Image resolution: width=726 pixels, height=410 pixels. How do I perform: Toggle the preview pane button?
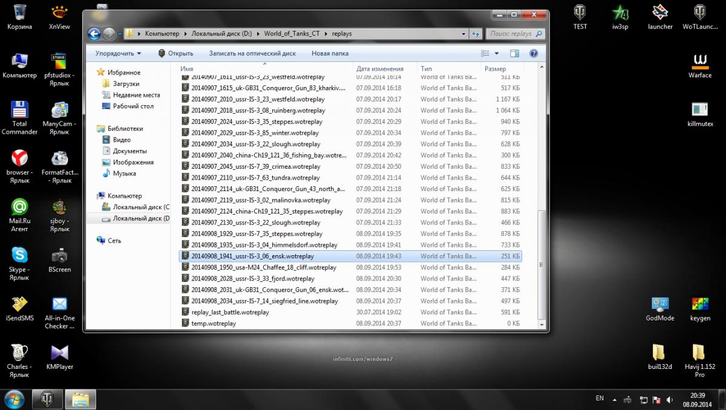(x=514, y=53)
